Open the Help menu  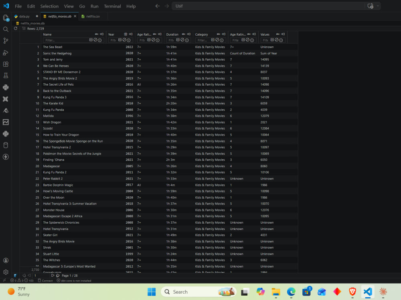[x=131, y=6]
